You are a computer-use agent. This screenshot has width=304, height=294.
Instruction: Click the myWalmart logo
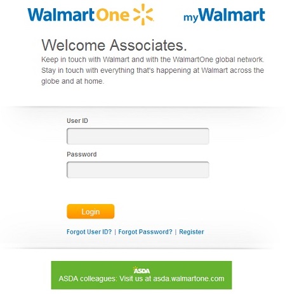(x=224, y=15)
